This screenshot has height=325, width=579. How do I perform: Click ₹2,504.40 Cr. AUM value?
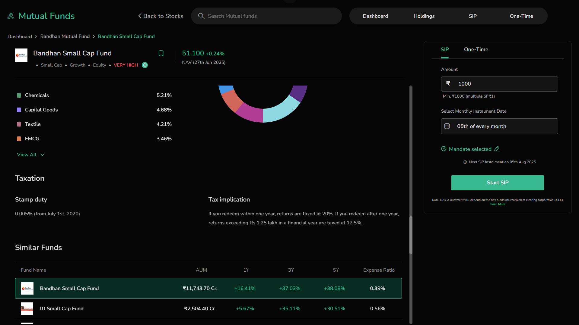pos(200,308)
